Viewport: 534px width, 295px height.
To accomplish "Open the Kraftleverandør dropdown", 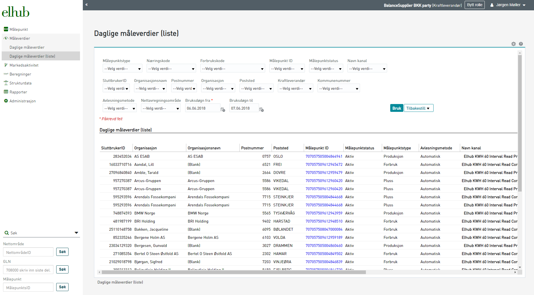I will 295,88.
